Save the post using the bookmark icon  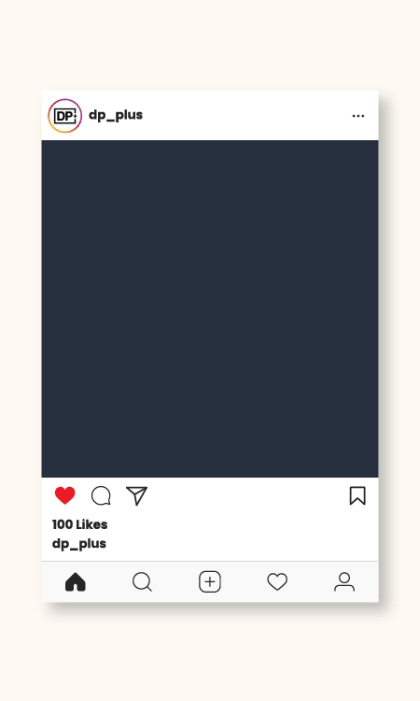(357, 495)
